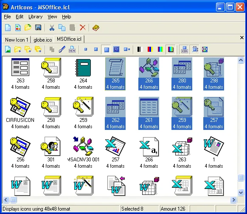Switch to the New Icon 1 tab
This screenshot has height=214, width=247.
coord(17,40)
